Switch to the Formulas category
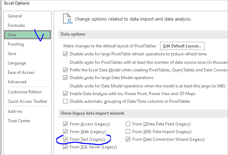This screenshot has width=228, height=155. (16, 25)
